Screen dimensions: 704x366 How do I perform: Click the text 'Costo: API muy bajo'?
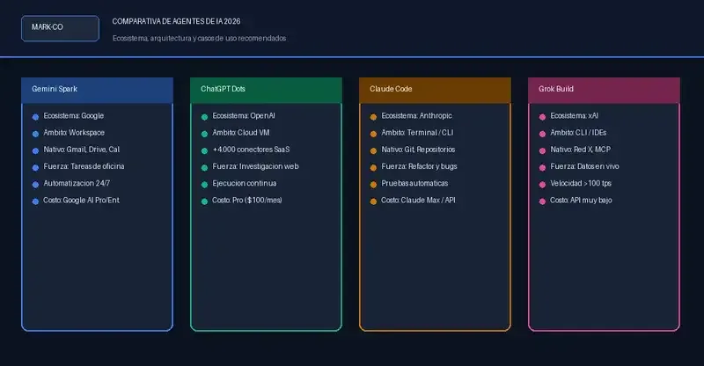(581, 201)
